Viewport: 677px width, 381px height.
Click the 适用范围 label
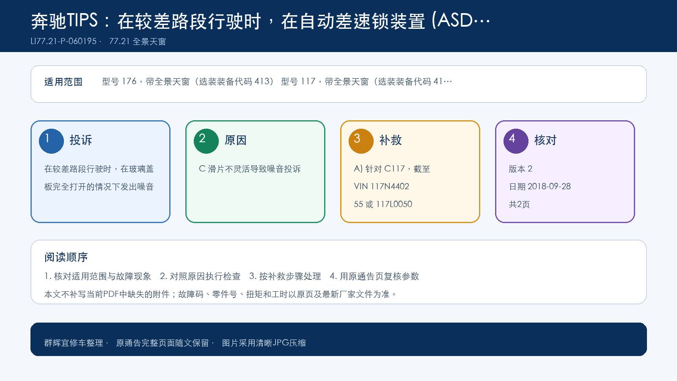tap(63, 82)
